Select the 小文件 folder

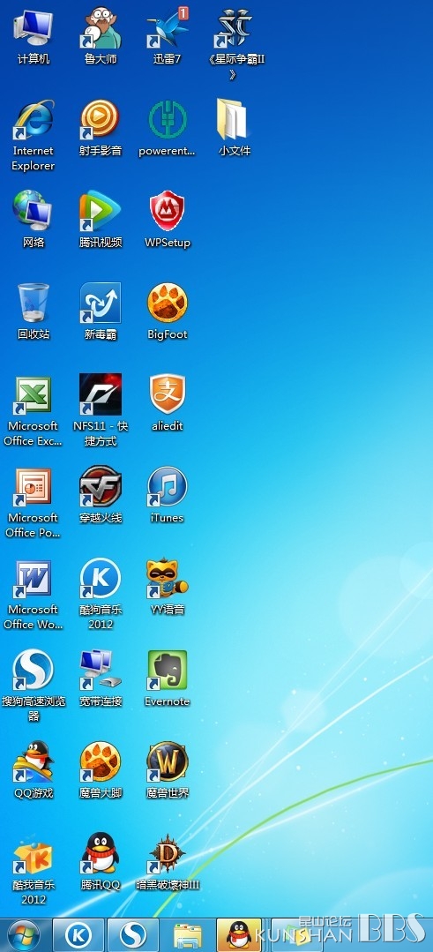(234, 120)
